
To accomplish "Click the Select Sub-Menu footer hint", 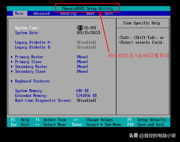I will tap(104, 125).
